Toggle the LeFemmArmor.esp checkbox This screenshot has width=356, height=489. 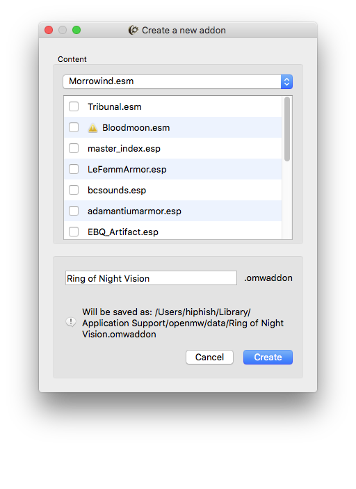(x=74, y=169)
